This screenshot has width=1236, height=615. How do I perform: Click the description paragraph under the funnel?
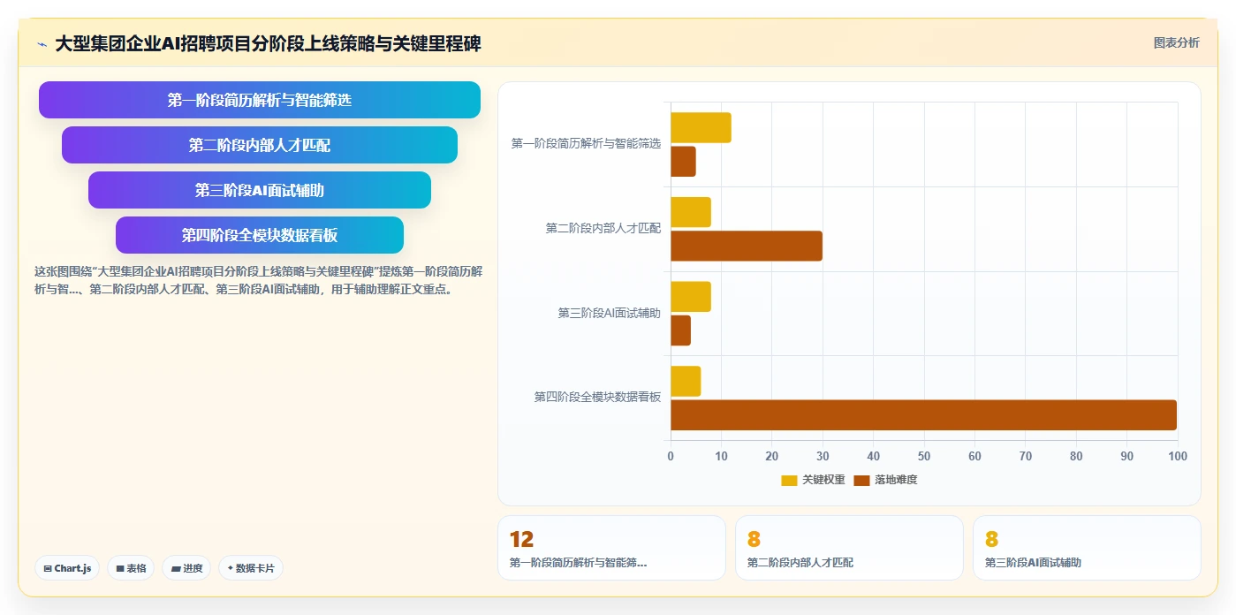pyautogui.click(x=258, y=280)
